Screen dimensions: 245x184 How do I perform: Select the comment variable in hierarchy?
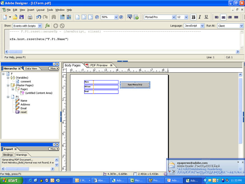click(26, 82)
